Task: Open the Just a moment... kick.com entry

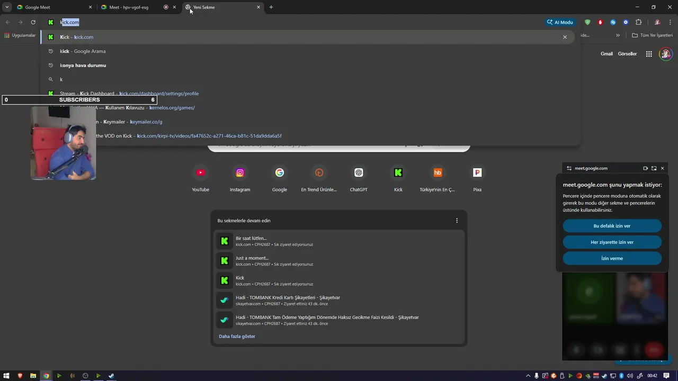Action: [339, 261]
